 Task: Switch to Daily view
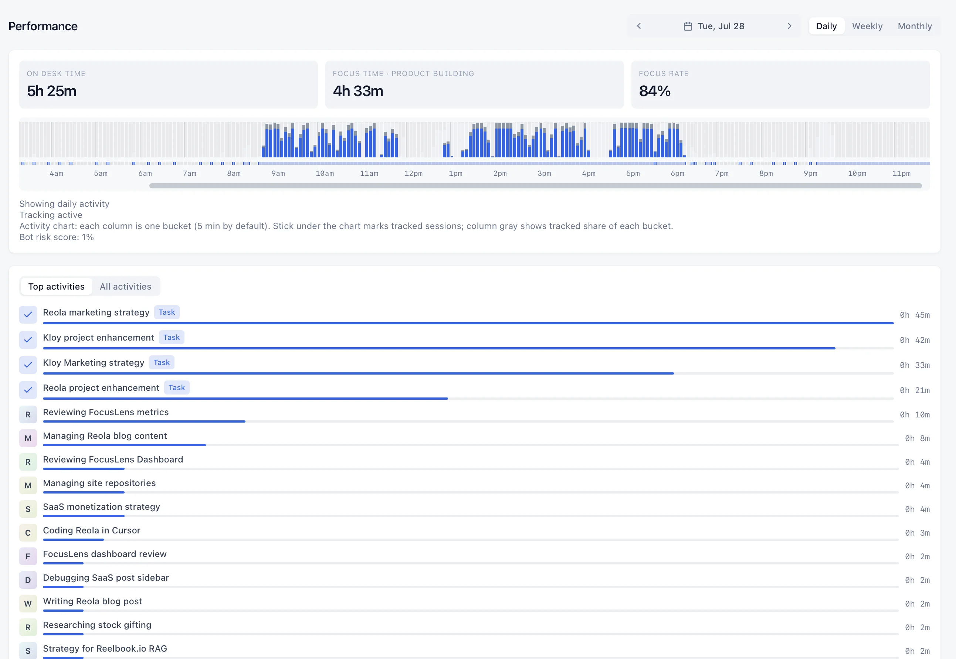click(826, 26)
